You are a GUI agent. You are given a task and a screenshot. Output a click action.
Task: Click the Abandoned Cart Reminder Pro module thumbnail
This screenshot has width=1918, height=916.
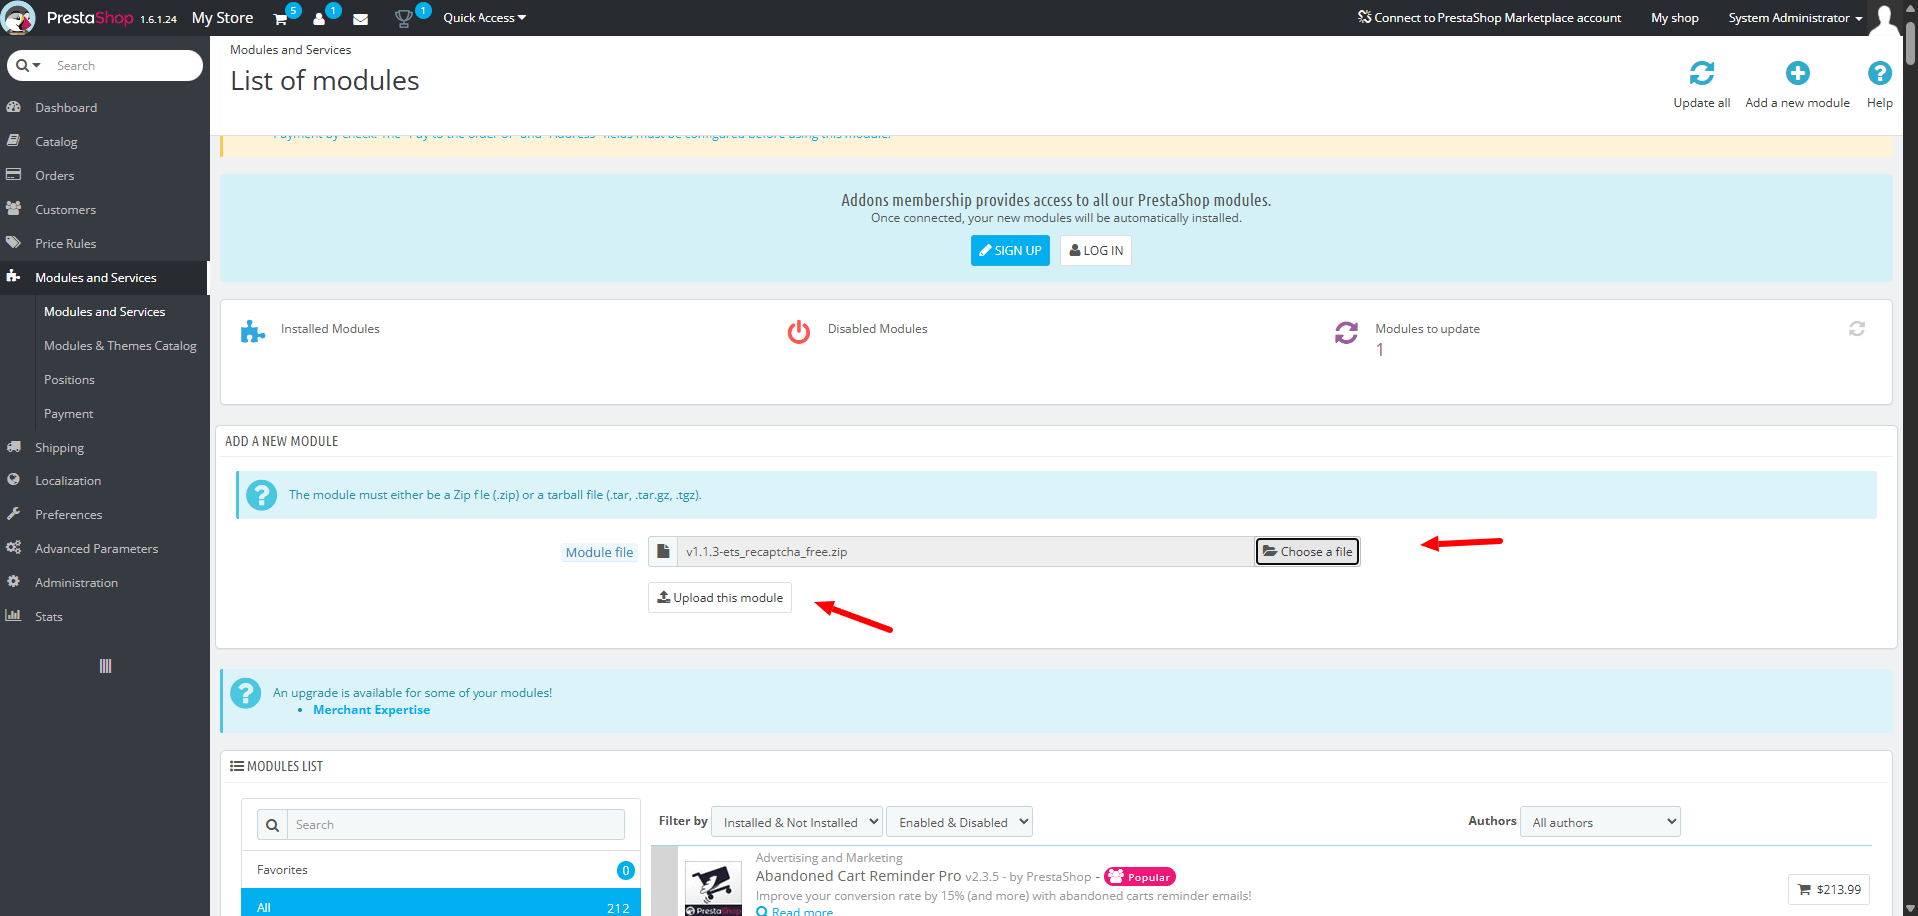point(713,888)
